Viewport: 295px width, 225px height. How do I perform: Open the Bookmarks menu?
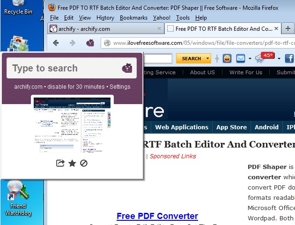pyautogui.click(x=133, y=18)
